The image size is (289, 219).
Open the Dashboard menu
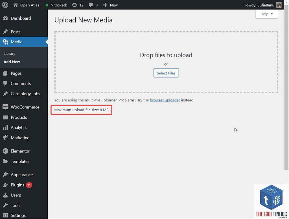21,18
